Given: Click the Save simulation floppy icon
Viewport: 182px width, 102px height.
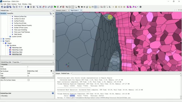Looking at the screenshot, I should pos(8,7).
